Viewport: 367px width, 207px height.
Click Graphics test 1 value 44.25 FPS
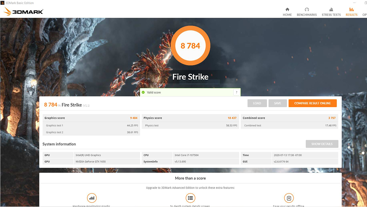click(x=132, y=126)
